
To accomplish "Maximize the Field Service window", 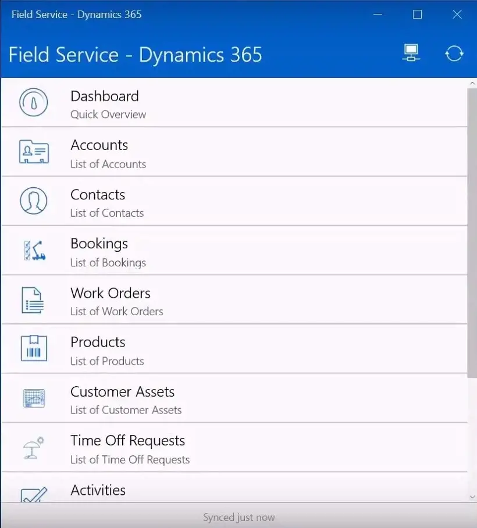I will click(x=418, y=14).
